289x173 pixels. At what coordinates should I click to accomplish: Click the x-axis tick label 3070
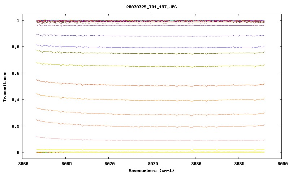click(109, 164)
